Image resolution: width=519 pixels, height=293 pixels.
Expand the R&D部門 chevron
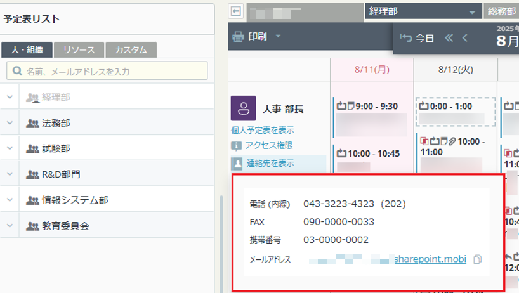click(10, 174)
